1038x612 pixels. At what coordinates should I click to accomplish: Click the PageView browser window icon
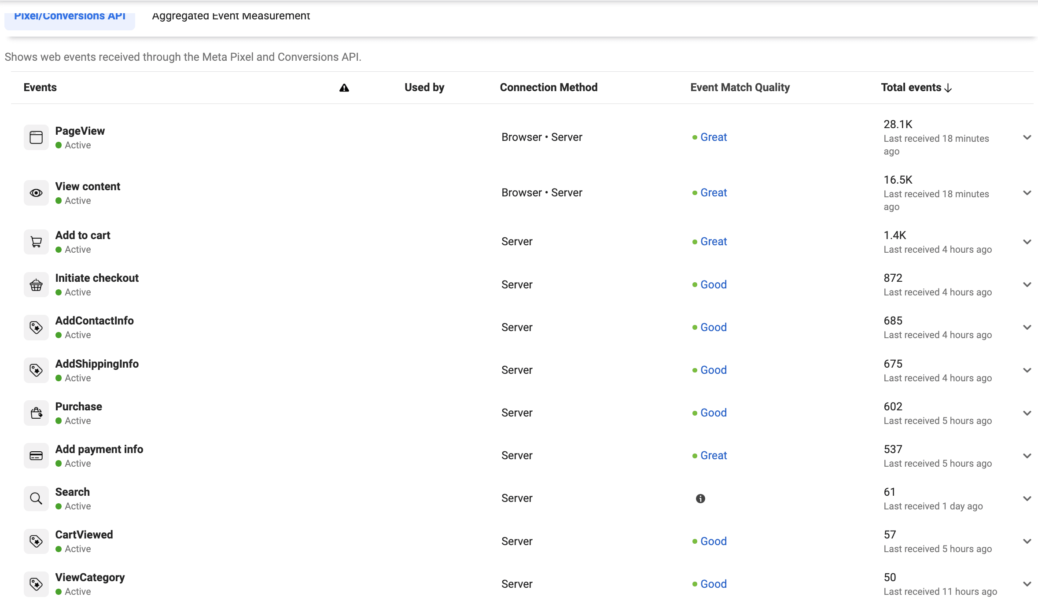36,137
